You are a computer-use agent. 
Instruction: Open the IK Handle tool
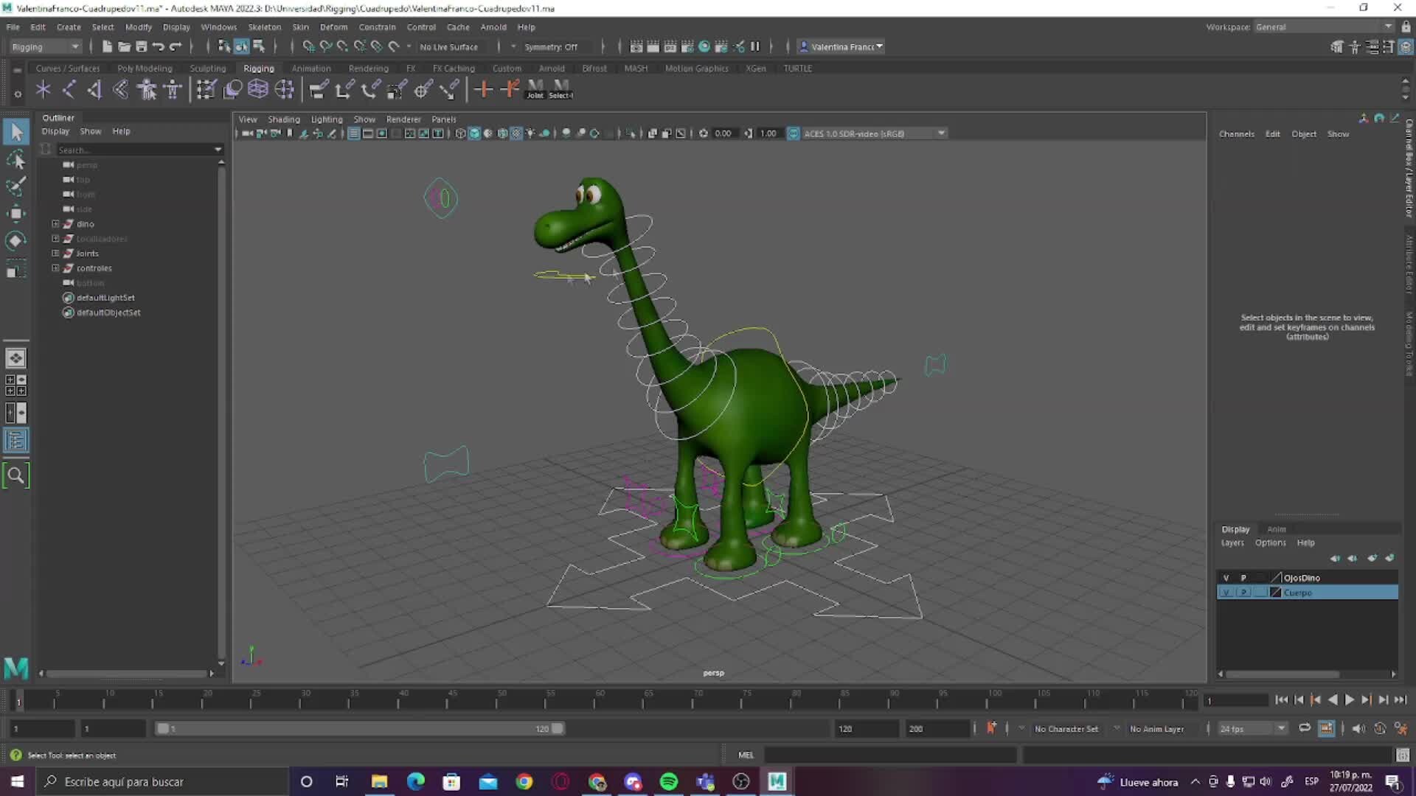(x=69, y=89)
